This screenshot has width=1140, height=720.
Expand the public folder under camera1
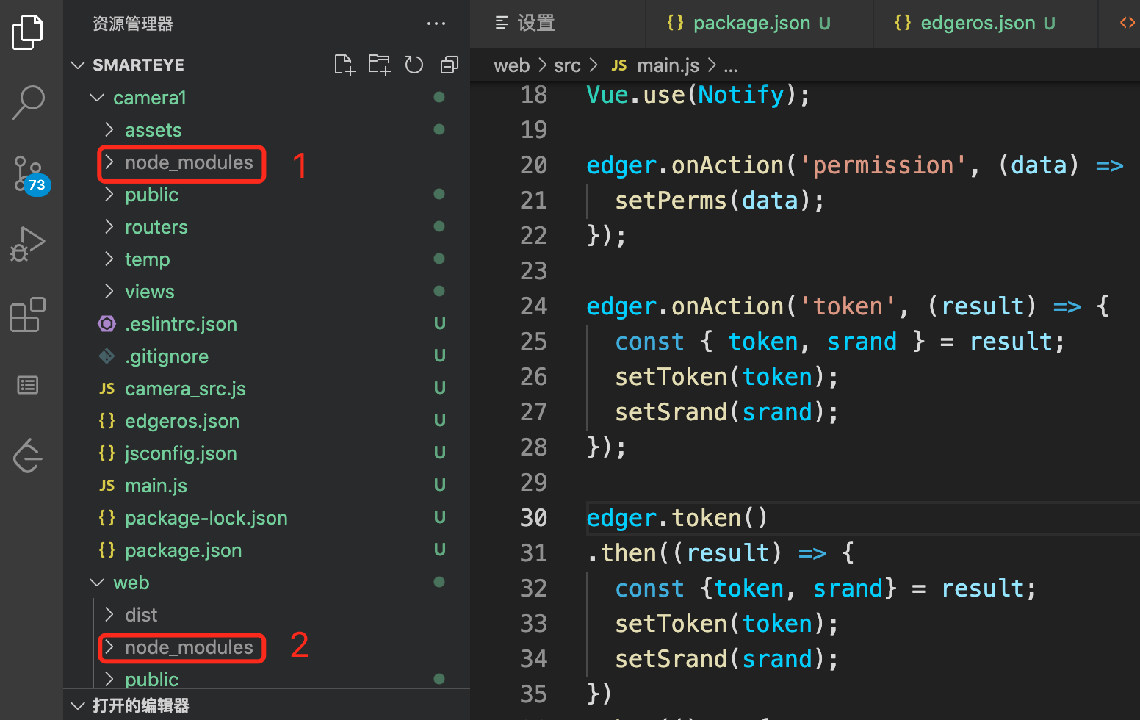coord(109,194)
